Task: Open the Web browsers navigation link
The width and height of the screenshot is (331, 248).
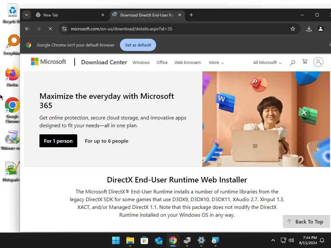Action: click(187, 63)
